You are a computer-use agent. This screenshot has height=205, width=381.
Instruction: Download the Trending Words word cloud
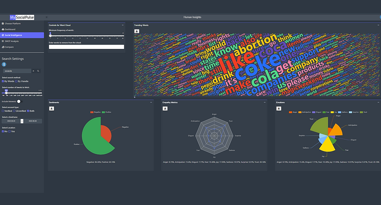(x=137, y=31)
